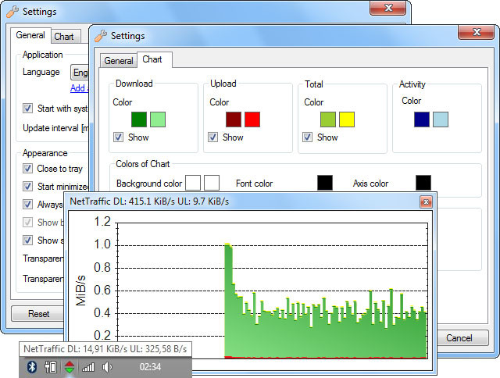500x378 pixels.
Task: Toggle the Show checkbox under Download
Action: [x=119, y=137]
